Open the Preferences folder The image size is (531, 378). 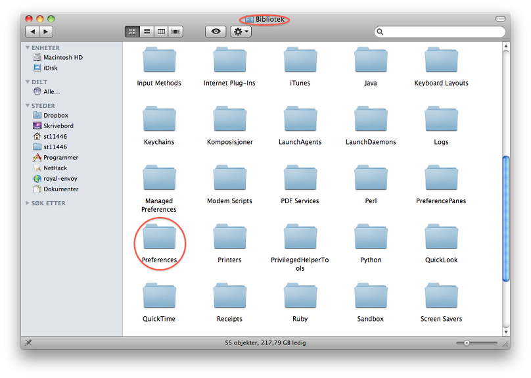point(160,238)
